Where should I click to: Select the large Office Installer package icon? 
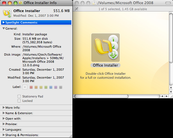click(105, 48)
